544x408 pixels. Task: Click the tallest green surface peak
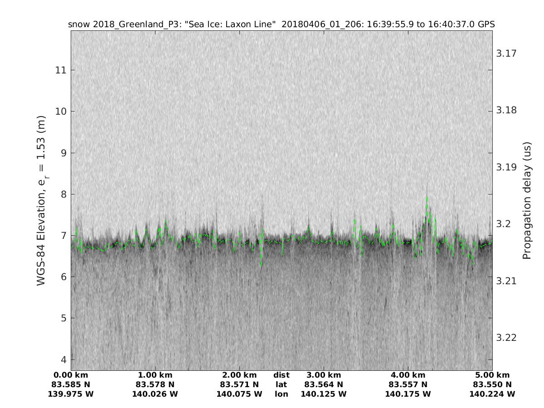(427, 198)
